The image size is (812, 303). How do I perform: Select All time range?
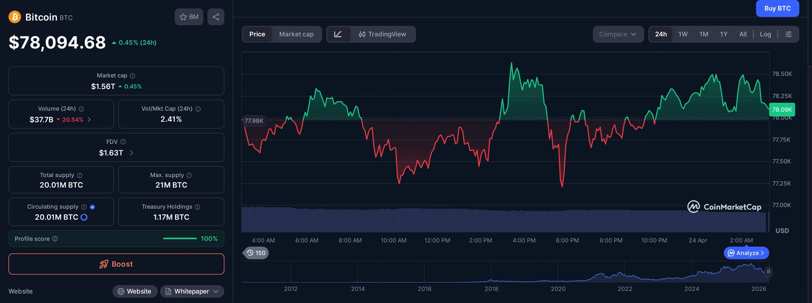tap(743, 34)
